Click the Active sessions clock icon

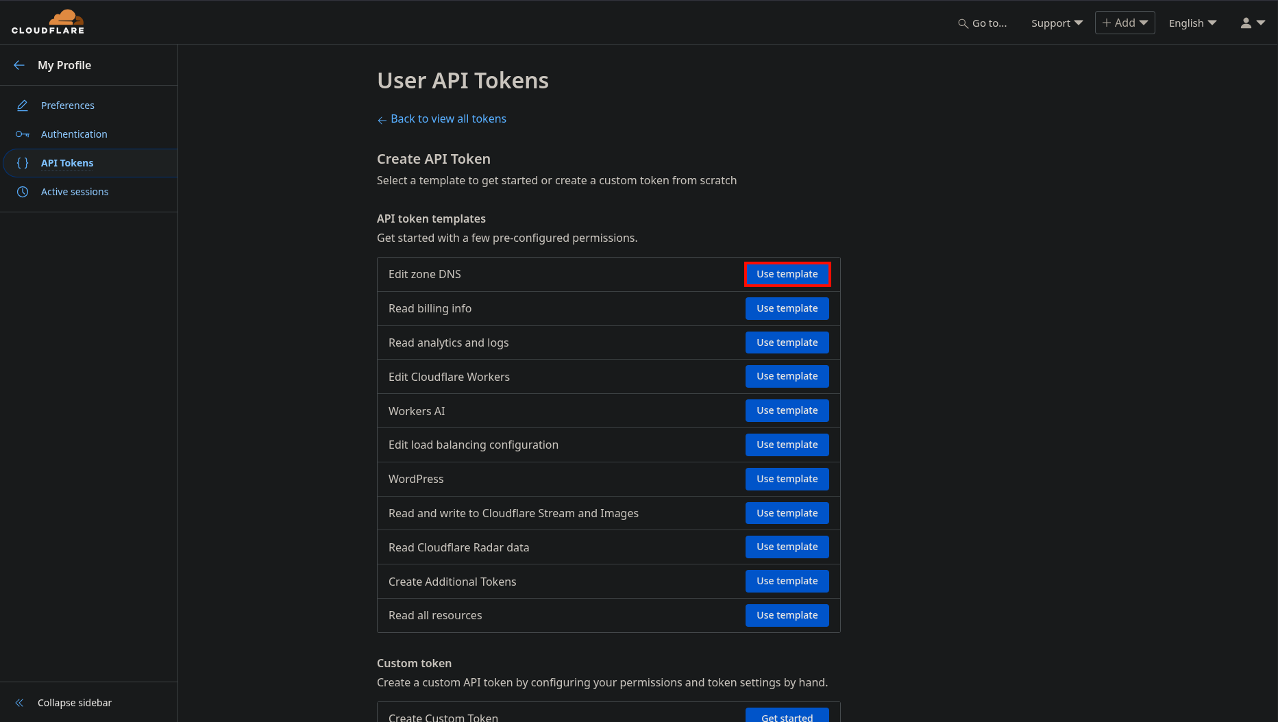coord(23,192)
